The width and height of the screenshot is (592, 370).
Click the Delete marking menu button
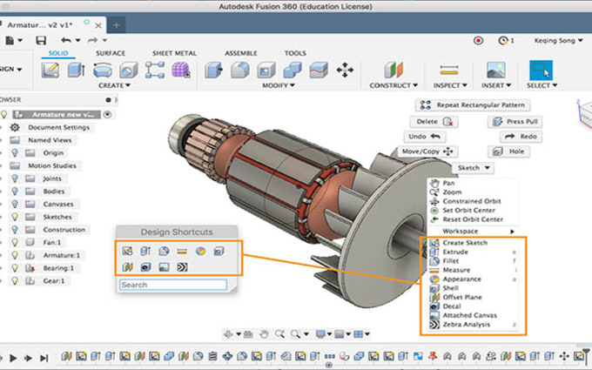coord(434,122)
